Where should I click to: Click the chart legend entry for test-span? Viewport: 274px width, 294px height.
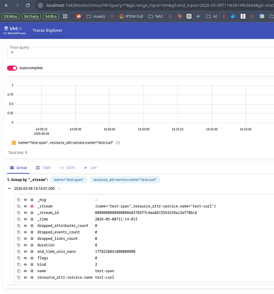coord(66,143)
